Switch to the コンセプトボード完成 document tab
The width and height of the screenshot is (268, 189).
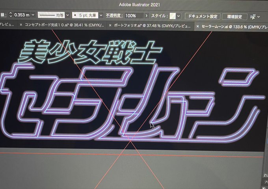(x=64, y=25)
